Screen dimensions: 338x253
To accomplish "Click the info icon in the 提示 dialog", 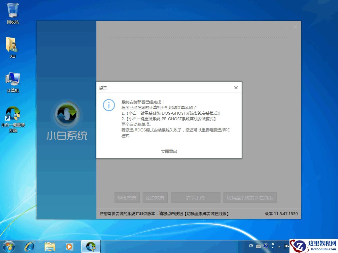I will 109,105.
